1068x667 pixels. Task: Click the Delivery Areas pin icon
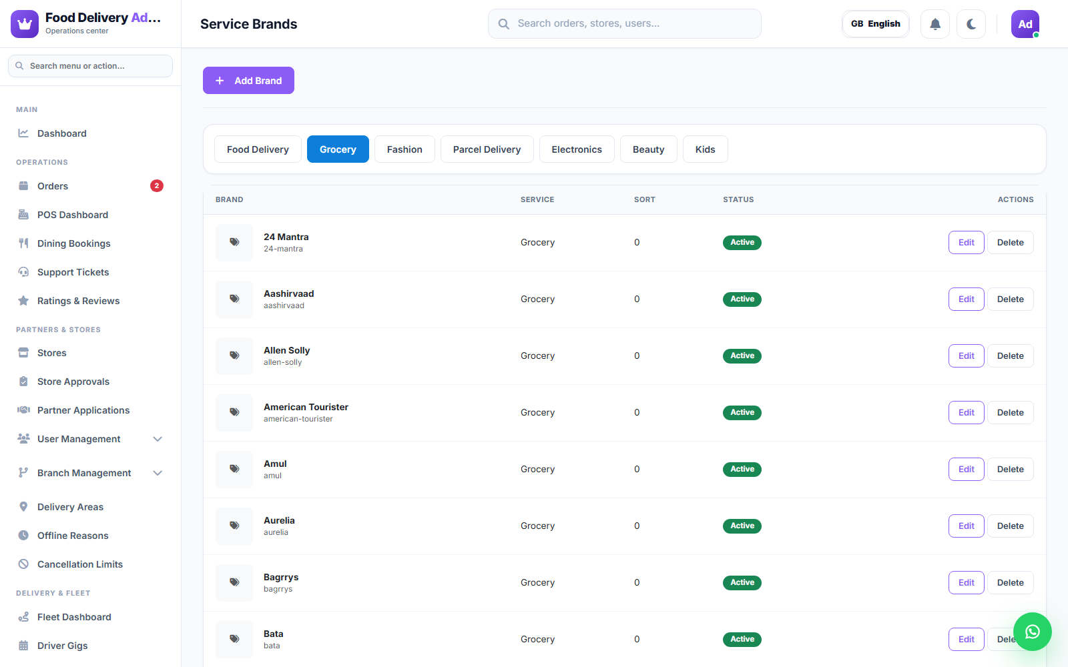tap(23, 507)
